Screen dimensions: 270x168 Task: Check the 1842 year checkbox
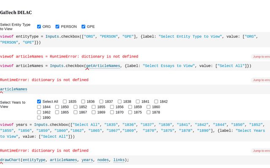pyautogui.click(x=156, y=102)
